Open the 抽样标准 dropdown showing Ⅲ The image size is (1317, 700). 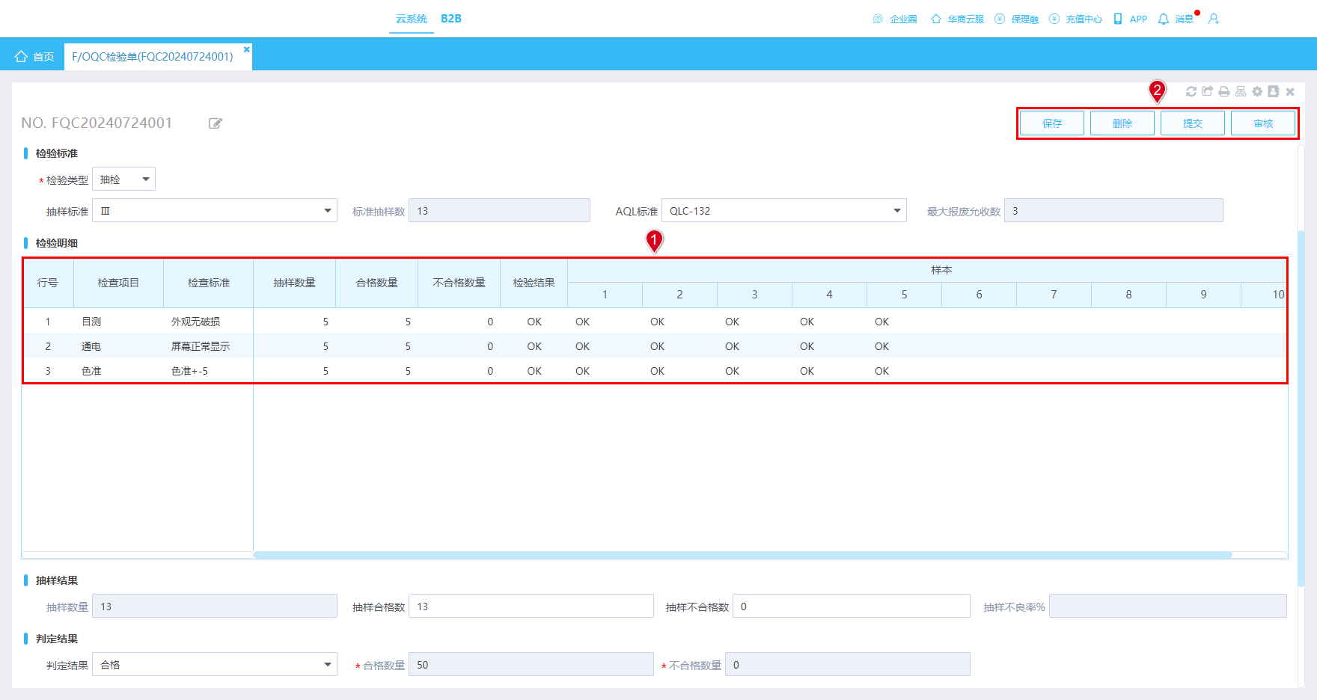point(215,211)
